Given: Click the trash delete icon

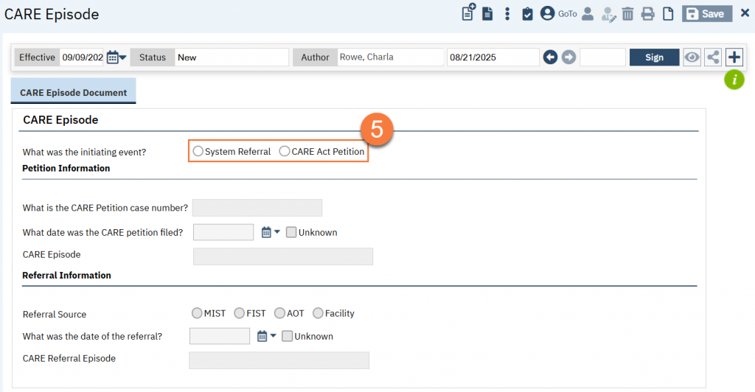Looking at the screenshot, I should 627,14.
